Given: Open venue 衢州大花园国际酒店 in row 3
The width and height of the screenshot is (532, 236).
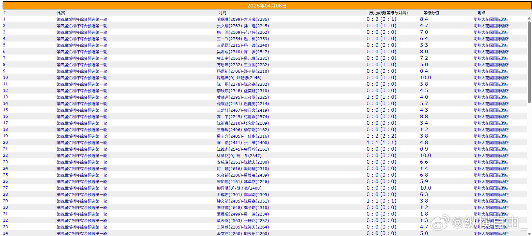Looking at the screenshot, I should [x=491, y=32].
